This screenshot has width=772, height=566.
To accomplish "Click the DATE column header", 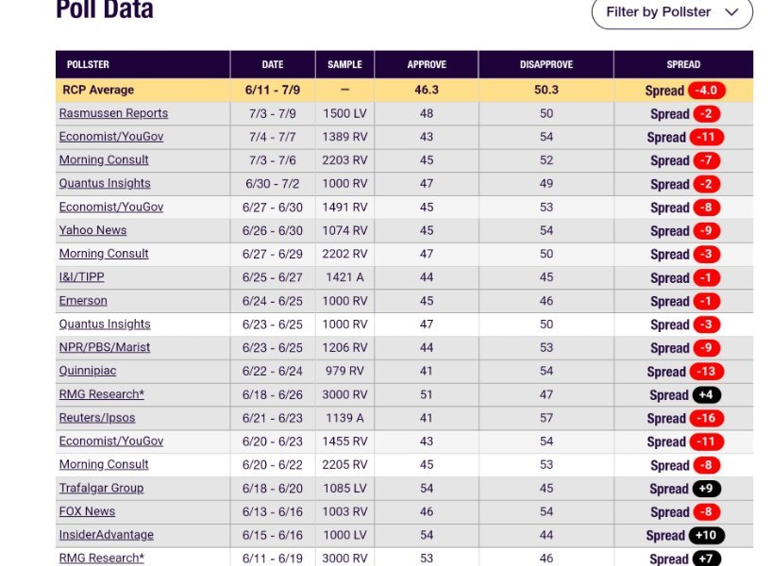I will click(273, 64).
